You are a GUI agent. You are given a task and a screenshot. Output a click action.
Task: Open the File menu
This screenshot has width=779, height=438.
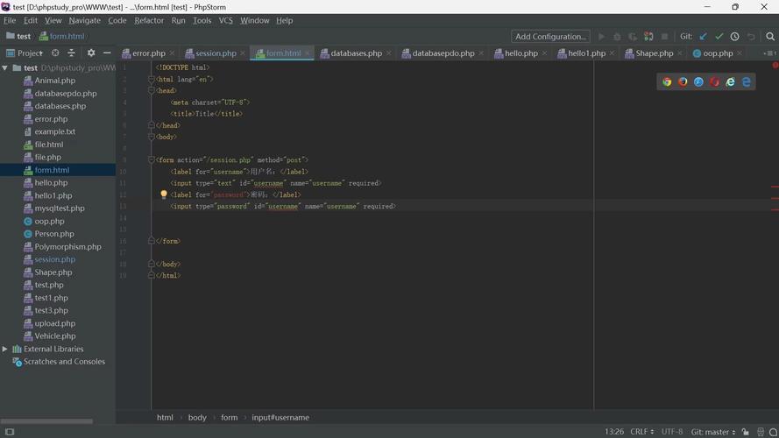pyautogui.click(x=10, y=20)
